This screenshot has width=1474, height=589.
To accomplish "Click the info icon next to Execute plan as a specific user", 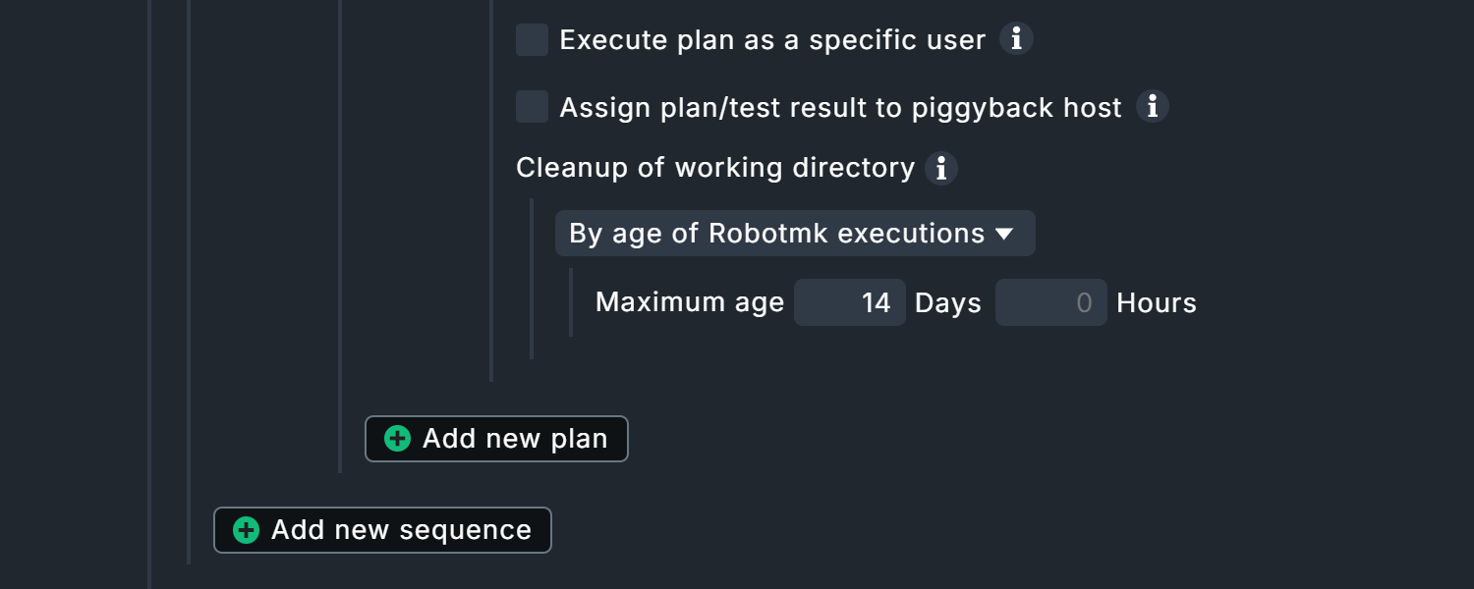I will tap(1018, 39).
